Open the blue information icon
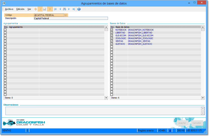This screenshot has width=209, height=136. (x=79, y=9)
